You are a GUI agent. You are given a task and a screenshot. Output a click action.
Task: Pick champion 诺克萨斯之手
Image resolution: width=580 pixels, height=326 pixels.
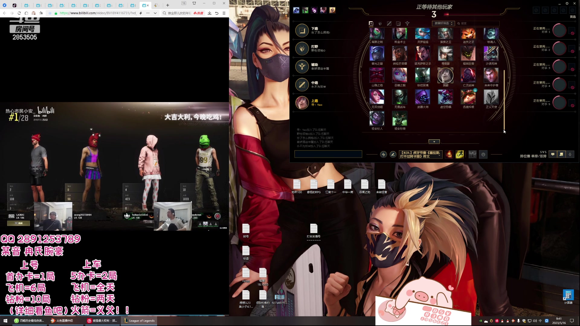[x=423, y=53]
